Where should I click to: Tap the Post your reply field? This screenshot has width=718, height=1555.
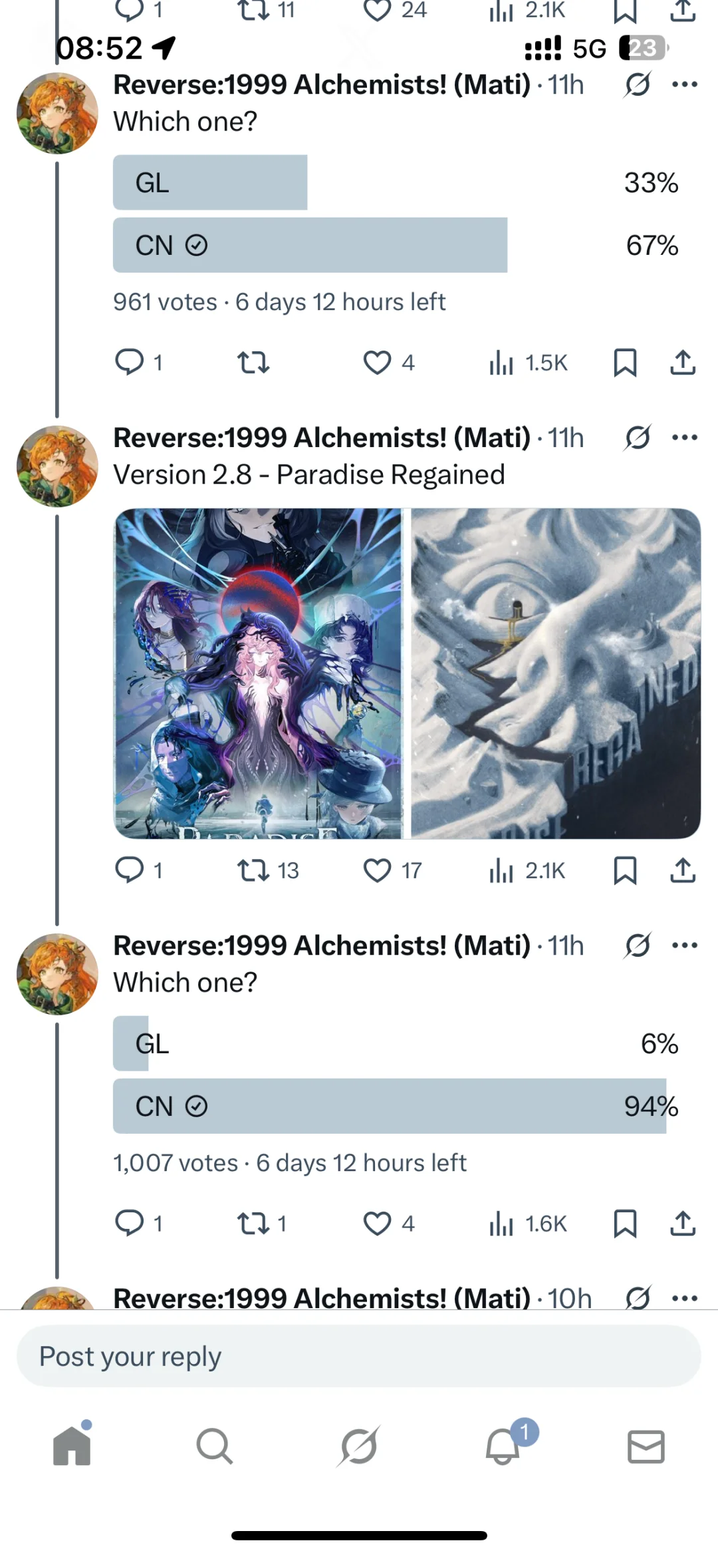point(359,1356)
